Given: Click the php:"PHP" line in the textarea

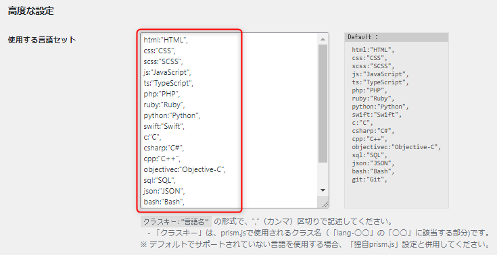Looking at the screenshot, I should (x=162, y=94).
